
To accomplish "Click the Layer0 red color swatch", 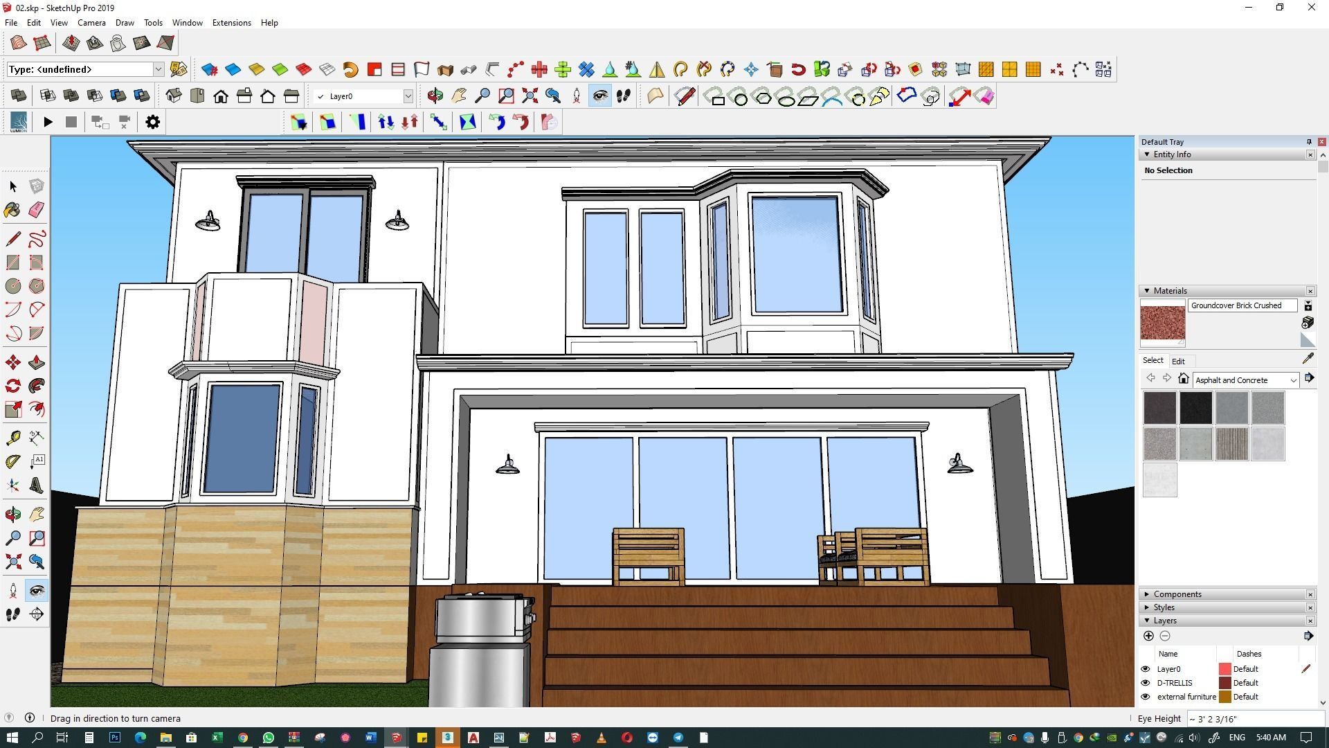I will (x=1225, y=669).
